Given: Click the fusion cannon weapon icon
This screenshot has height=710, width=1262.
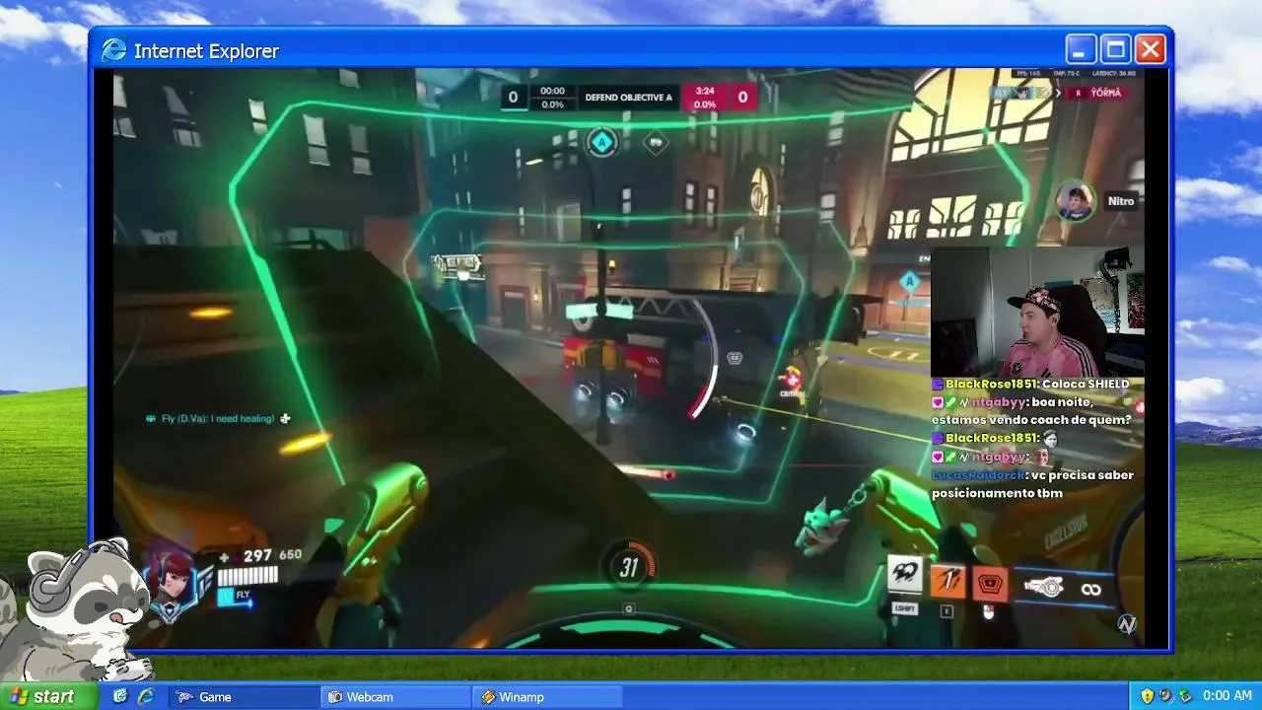Looking at the screenshot, I should pyautogui.click(x=1042, y=588).
